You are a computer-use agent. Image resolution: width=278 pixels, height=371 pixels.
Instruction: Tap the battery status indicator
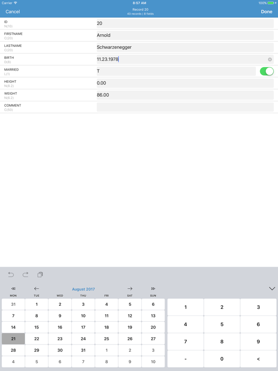[x=272, y=3]
